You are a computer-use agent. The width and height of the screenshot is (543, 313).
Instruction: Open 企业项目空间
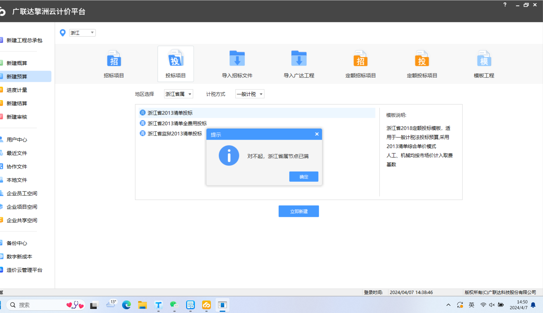[22, 207]
